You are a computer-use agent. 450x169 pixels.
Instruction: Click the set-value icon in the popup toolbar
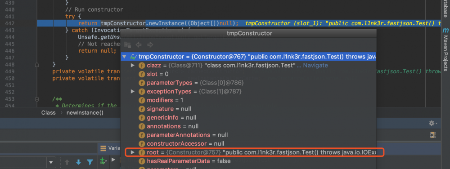[127, 44]
